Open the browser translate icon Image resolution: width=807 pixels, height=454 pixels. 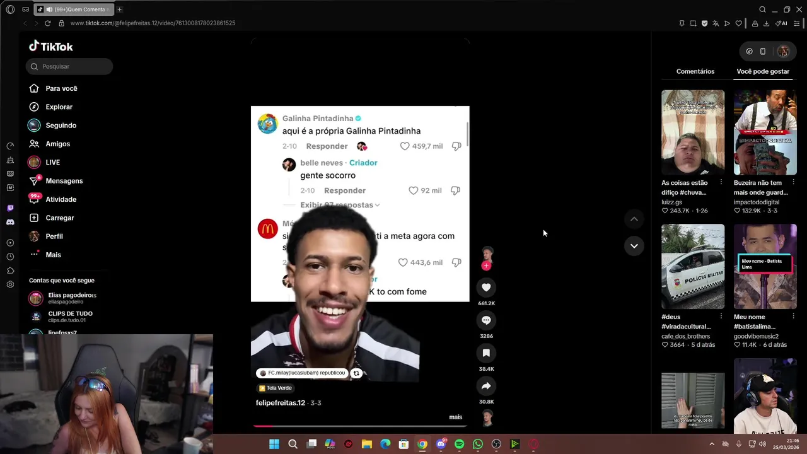pos(716,23)
